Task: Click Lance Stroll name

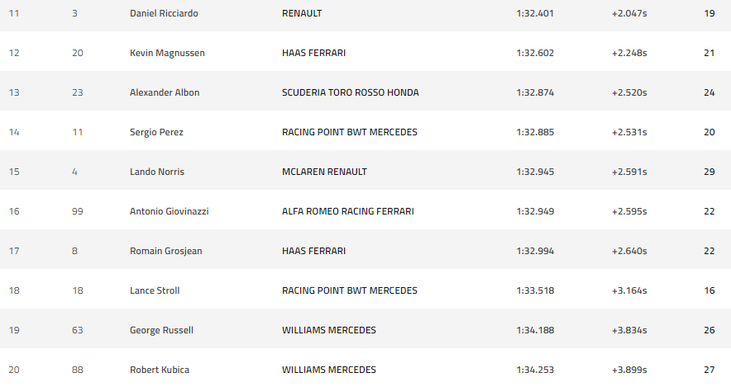Action: [155, 290]
